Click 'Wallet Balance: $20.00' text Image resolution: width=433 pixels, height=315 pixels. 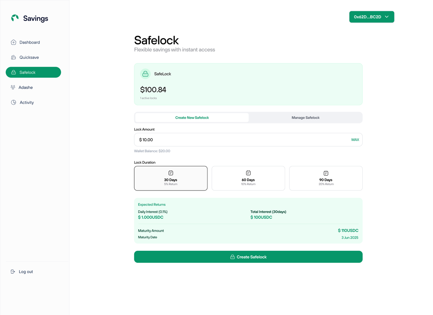152,151
